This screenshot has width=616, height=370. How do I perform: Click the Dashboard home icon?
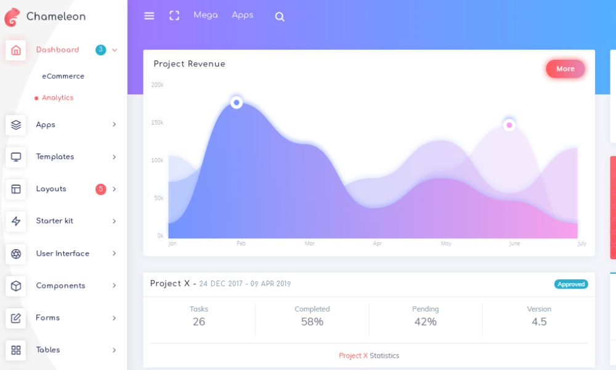point(16,50)
